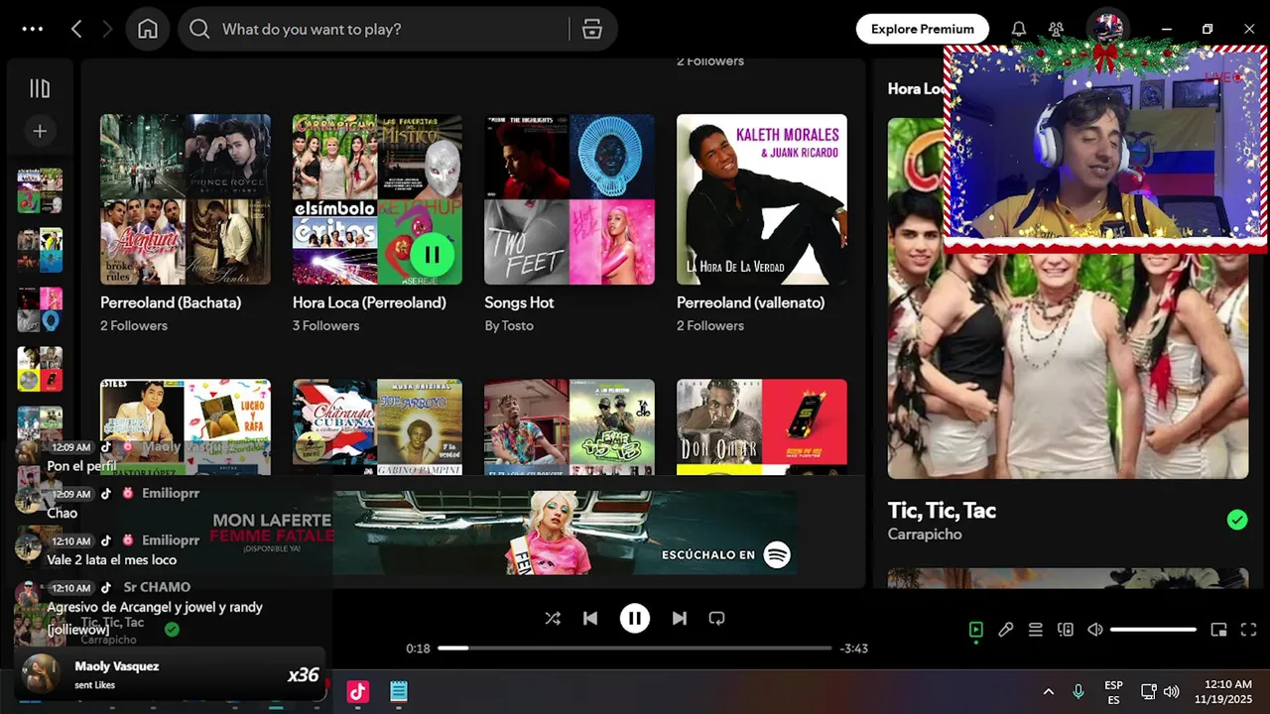This screenshot has width=1270, height=714.
Task: Switch ESP ES input language
Action: click(1114, 692)
